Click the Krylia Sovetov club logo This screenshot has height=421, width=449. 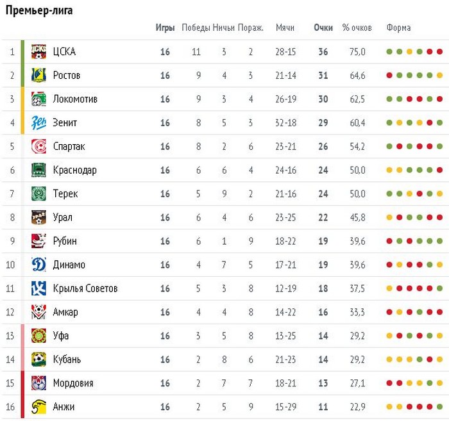(x=39, y=288)
